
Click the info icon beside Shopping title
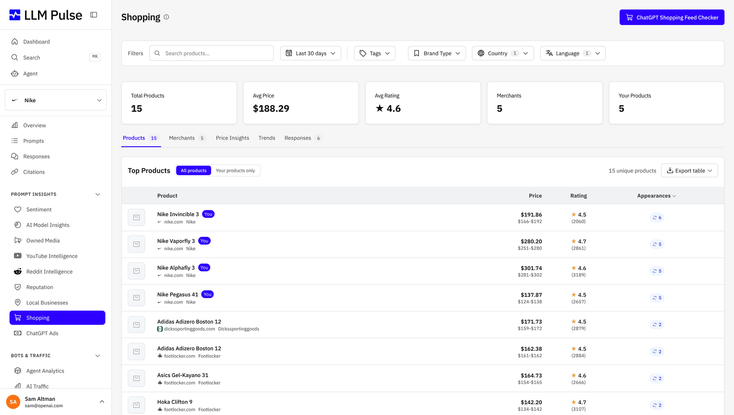pyautogui.click(x=166, y=17)
